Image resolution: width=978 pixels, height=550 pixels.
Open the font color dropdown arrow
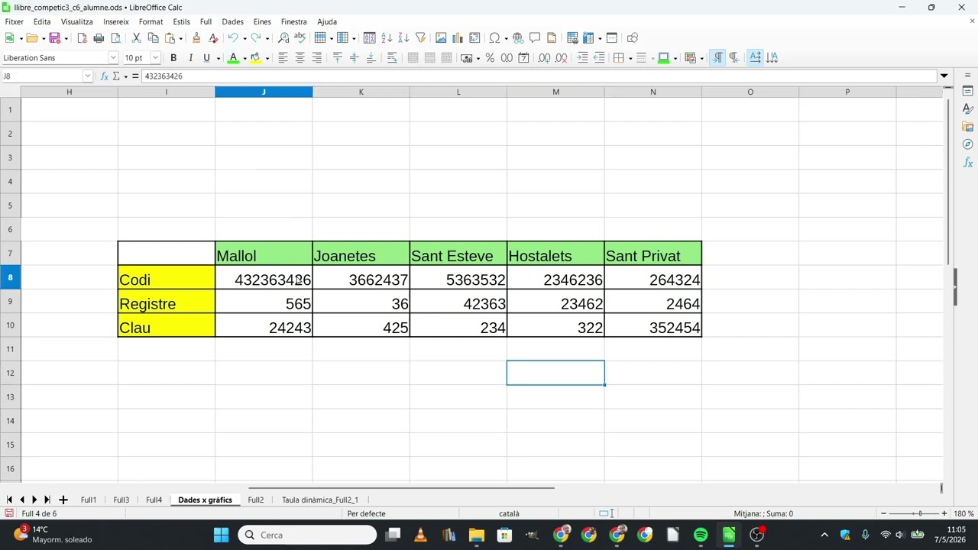tap(244, 58)
